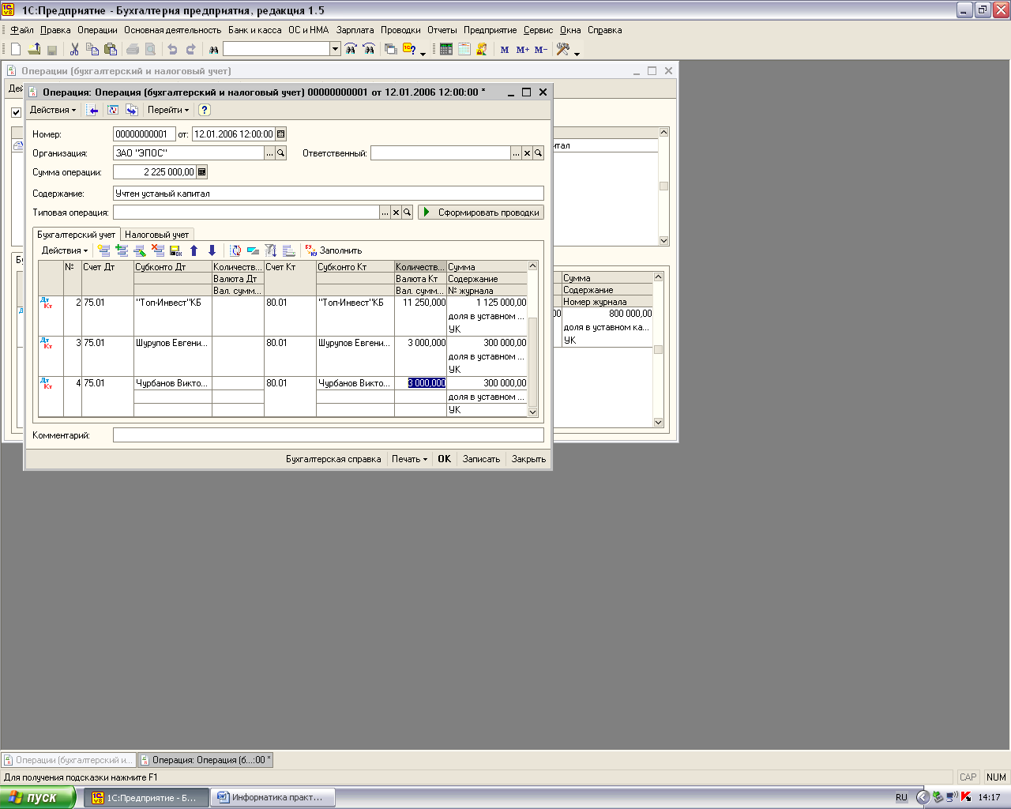The width and height of the screenshot is (1011, 809).
Task: Click the delete row icon with red X
Action: pyautogui.click(x=158, y=250)
